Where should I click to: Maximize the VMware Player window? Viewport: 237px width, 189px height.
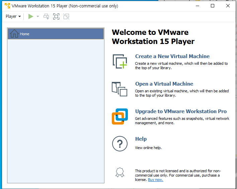click(x=213, y=6)
